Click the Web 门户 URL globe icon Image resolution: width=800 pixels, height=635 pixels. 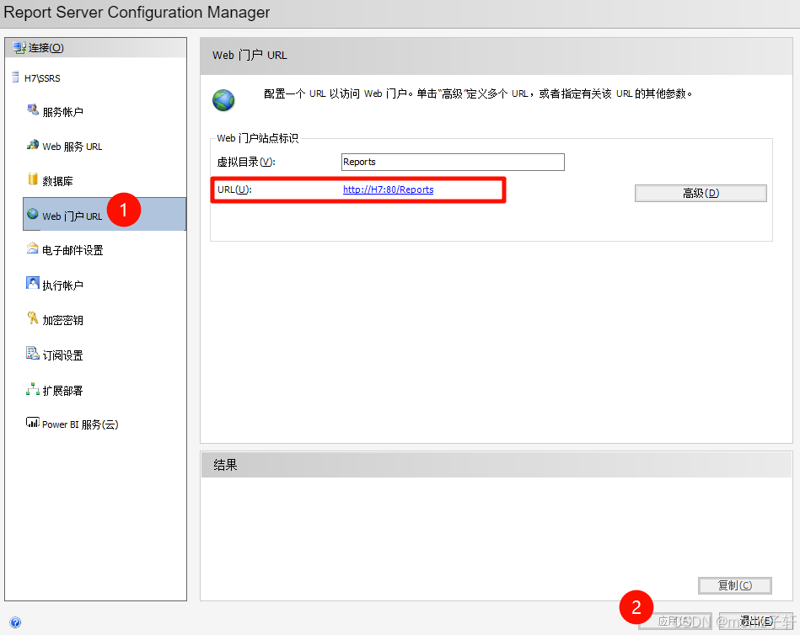(34, 216)
